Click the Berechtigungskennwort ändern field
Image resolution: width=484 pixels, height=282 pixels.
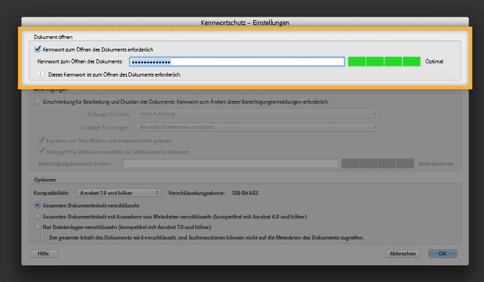pos(231,164)
